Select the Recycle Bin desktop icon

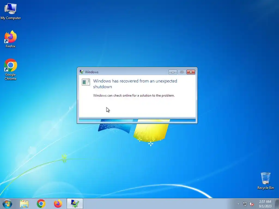[265, 181]
